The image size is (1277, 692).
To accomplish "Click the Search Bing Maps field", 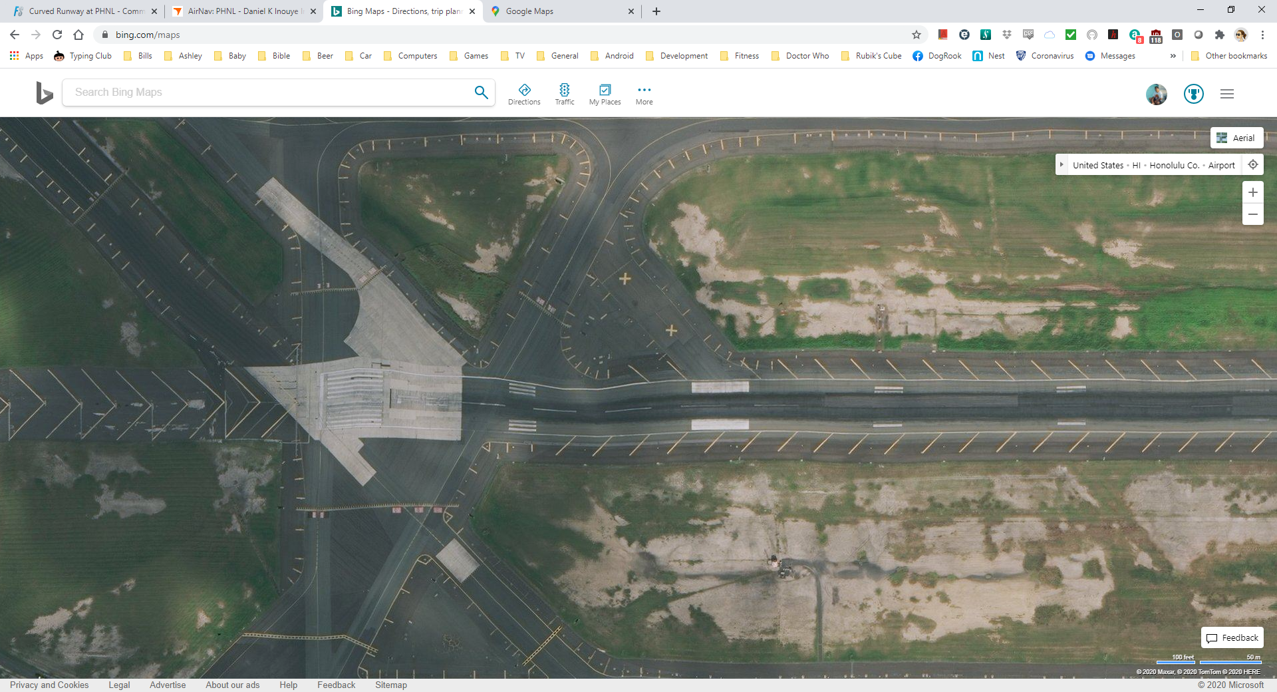I will pos(266,92).
